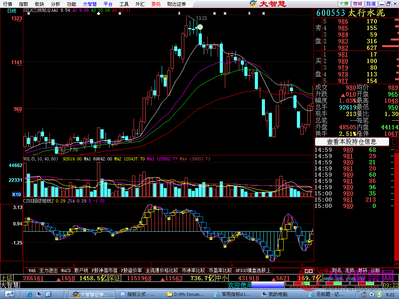Switch to the 市盈率比较 indicator tab
The image size is (399, 299).
tap(220, 271)
